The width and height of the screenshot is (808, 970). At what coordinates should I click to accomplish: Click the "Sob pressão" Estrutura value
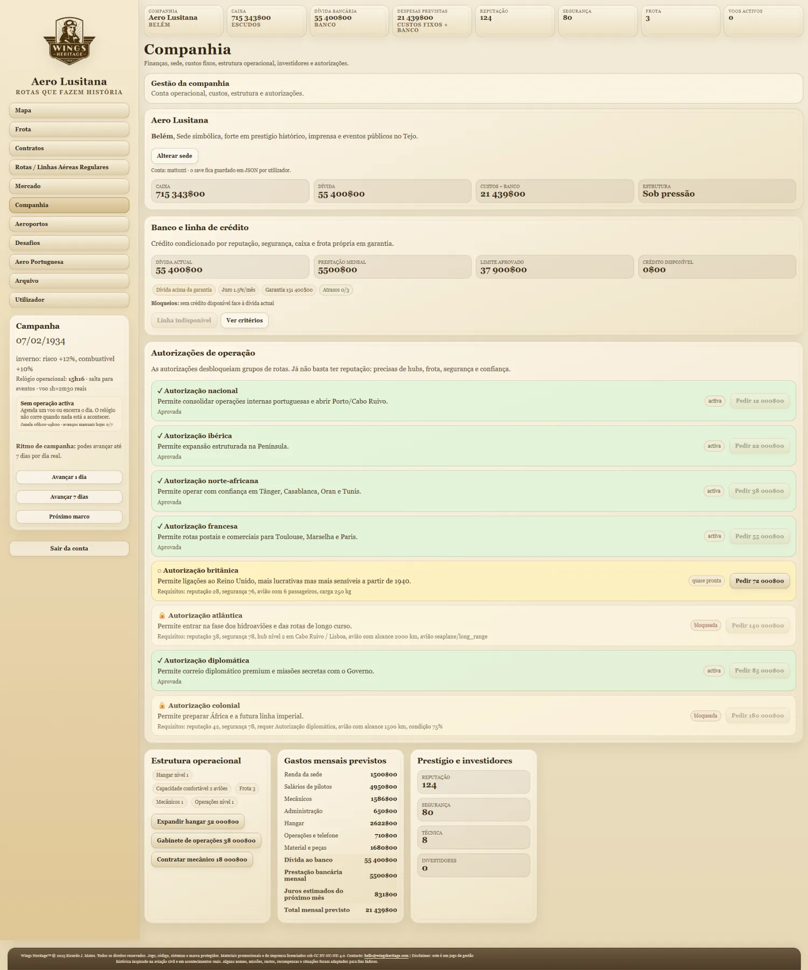click(668, 194)
